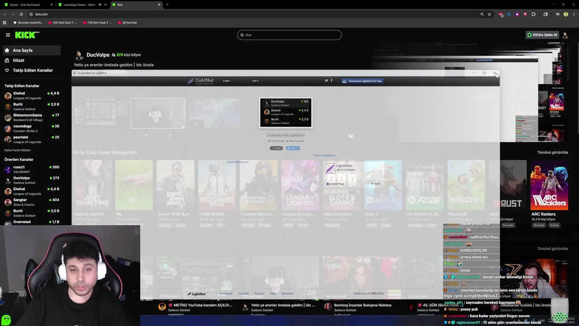Viewport: 579px width, 326px height.
Task: Show previous thumbnail with left arrow
Action: pyautogui.click(x=146, y=135)
